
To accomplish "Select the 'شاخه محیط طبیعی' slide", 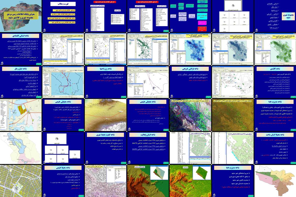I will [x=63, y=181].
